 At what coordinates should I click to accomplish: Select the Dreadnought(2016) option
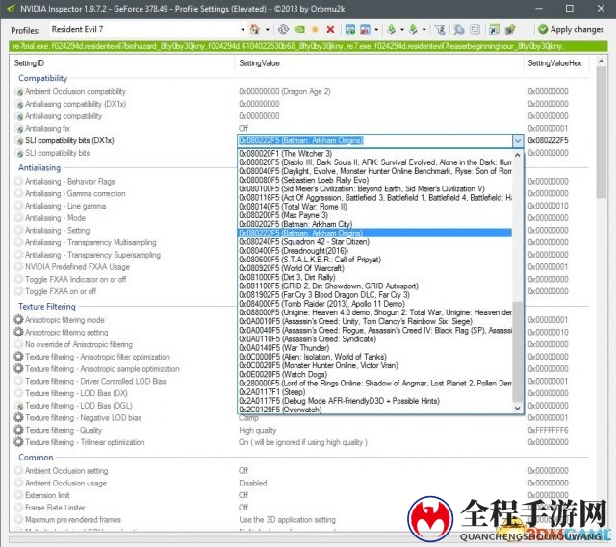coord(374,251)
